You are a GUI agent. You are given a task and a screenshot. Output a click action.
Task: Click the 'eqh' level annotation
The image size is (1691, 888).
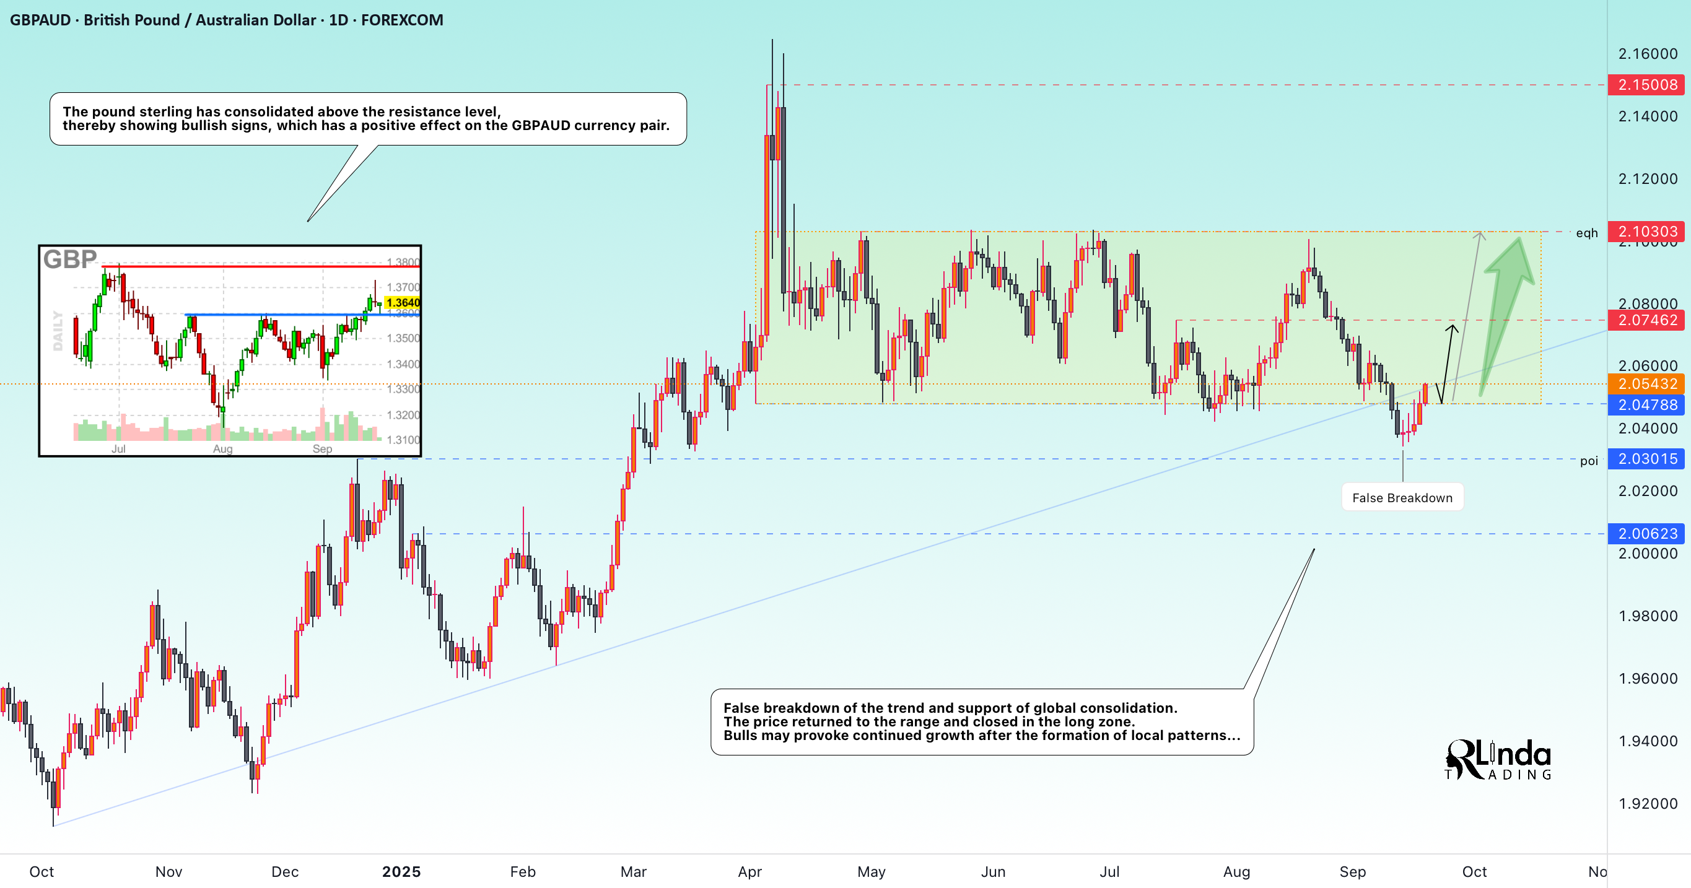1586,233
